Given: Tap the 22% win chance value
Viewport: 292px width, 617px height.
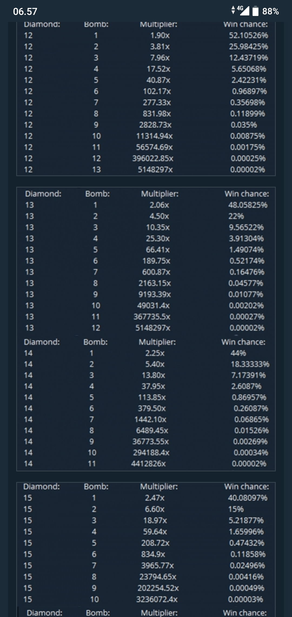Looking at the screenshot, I should 236,216.
